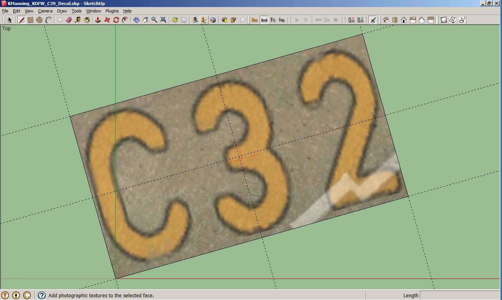The height and width of the screenshot is (300, 502).
Task: Pick the Eraser tool
Action: coord(69,20)
